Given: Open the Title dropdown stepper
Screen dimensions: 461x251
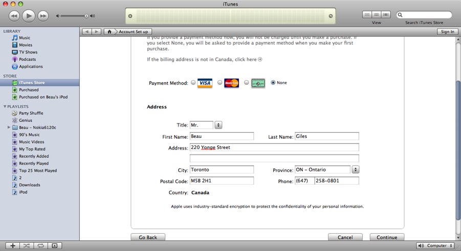Looking at the screenshot, I should tap(218, 125).
